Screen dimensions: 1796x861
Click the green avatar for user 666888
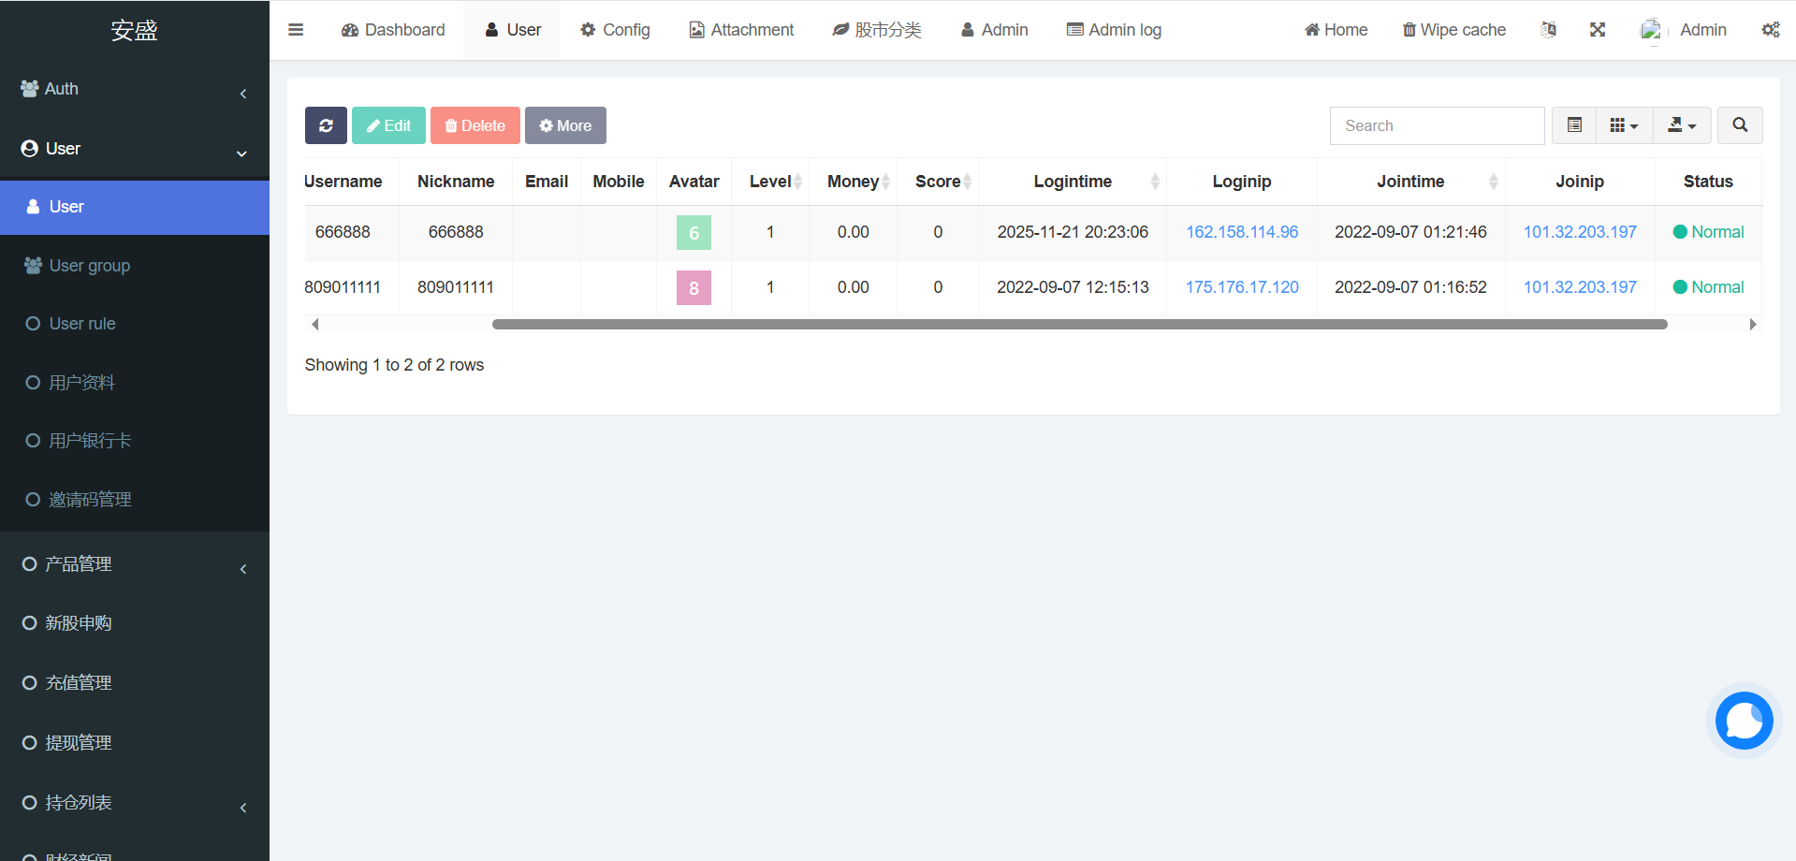(x=694, y=233)
